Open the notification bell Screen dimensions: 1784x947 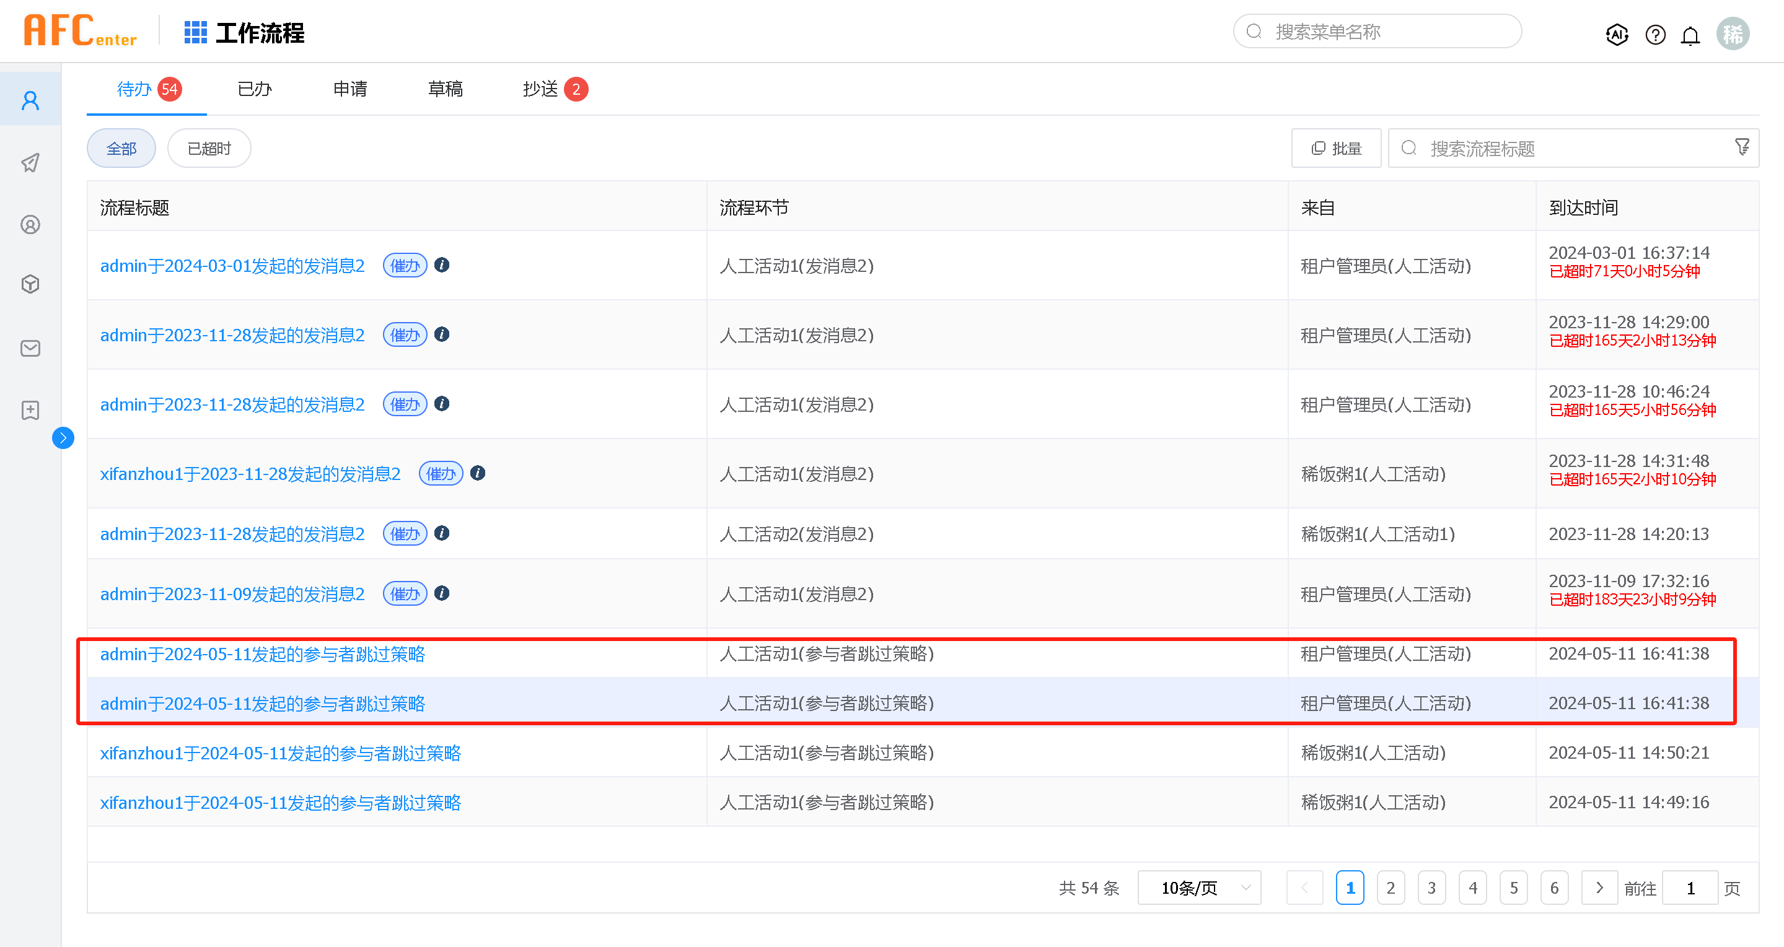pyautogui.click(x=1690, y=35)
